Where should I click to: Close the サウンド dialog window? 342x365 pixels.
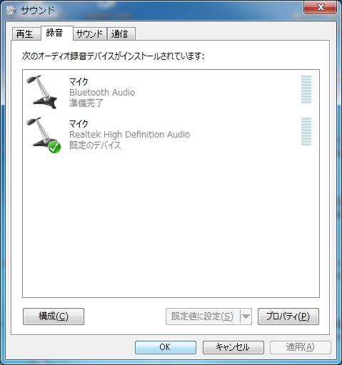(x=320, y=7)
